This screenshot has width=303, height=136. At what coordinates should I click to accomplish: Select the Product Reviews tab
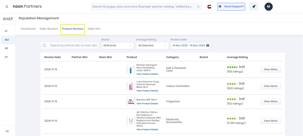click(x=73, y=29)
